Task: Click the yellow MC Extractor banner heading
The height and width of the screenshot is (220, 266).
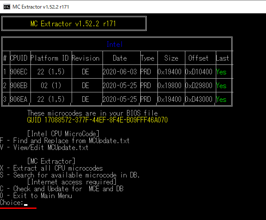Action: (x=73, y=24)
